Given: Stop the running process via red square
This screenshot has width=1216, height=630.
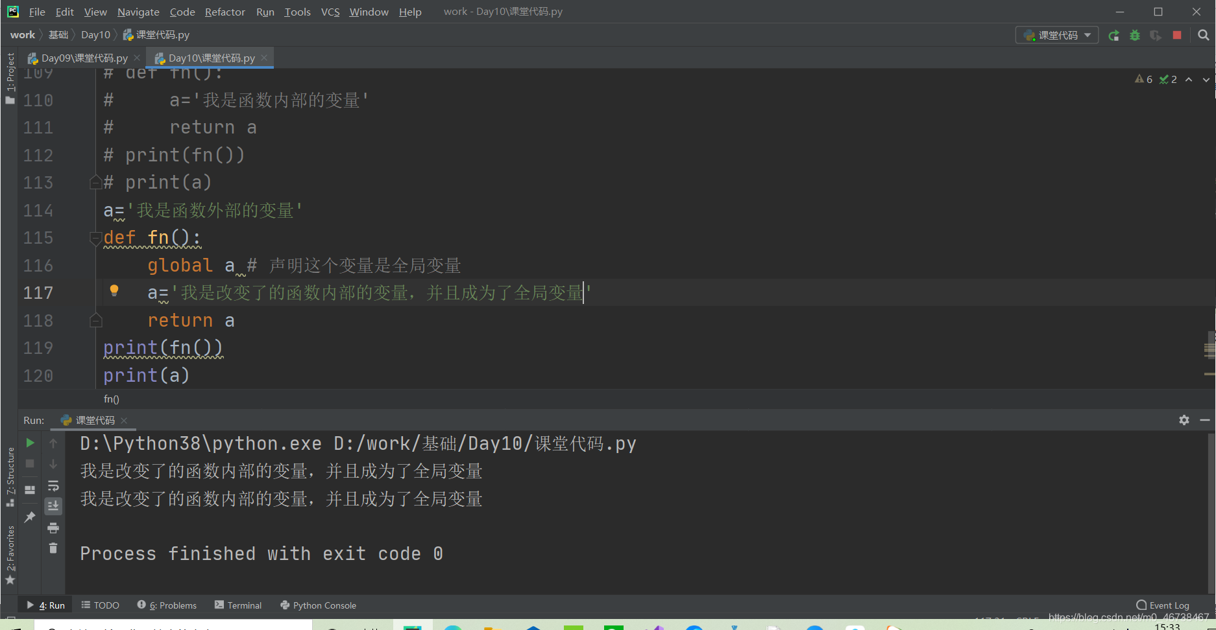Looking at the screenshot, I should [x=1177, y=36].
